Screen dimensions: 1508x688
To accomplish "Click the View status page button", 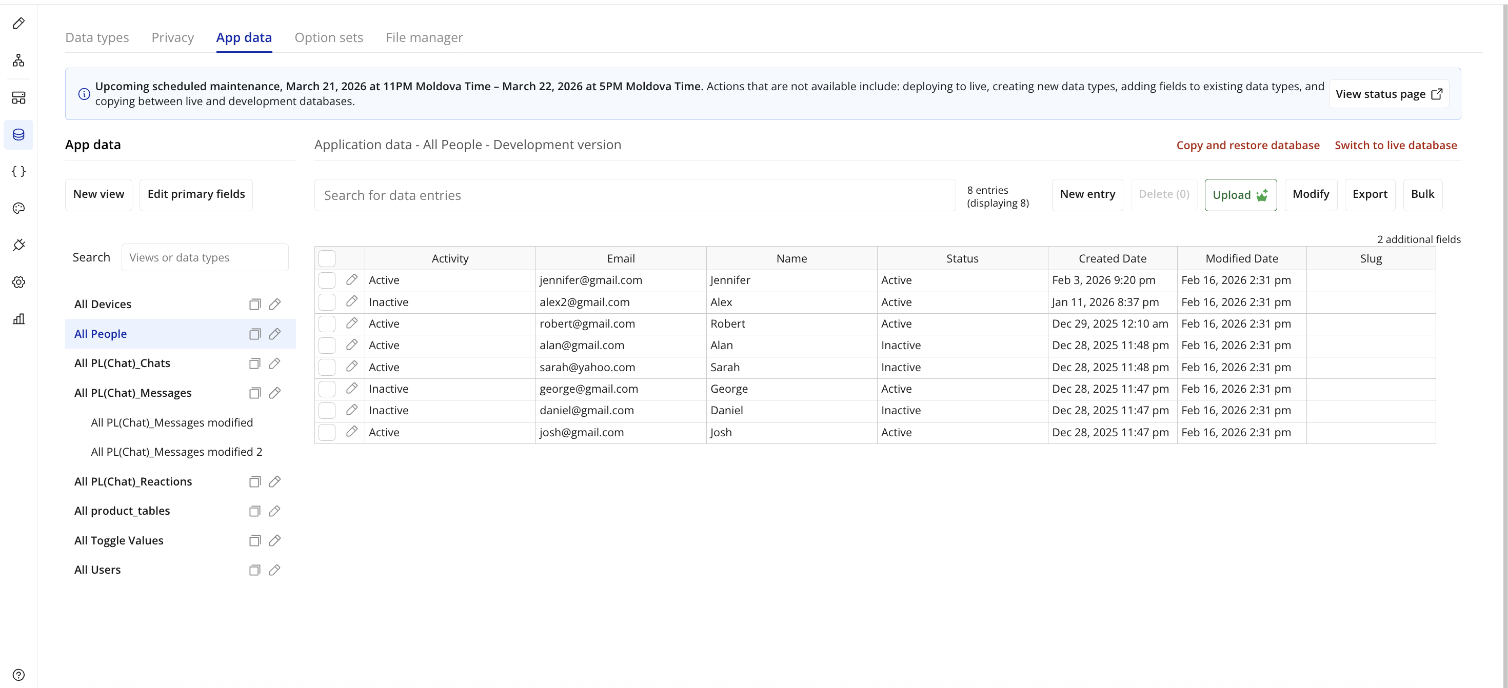I will pos(1388,94).
